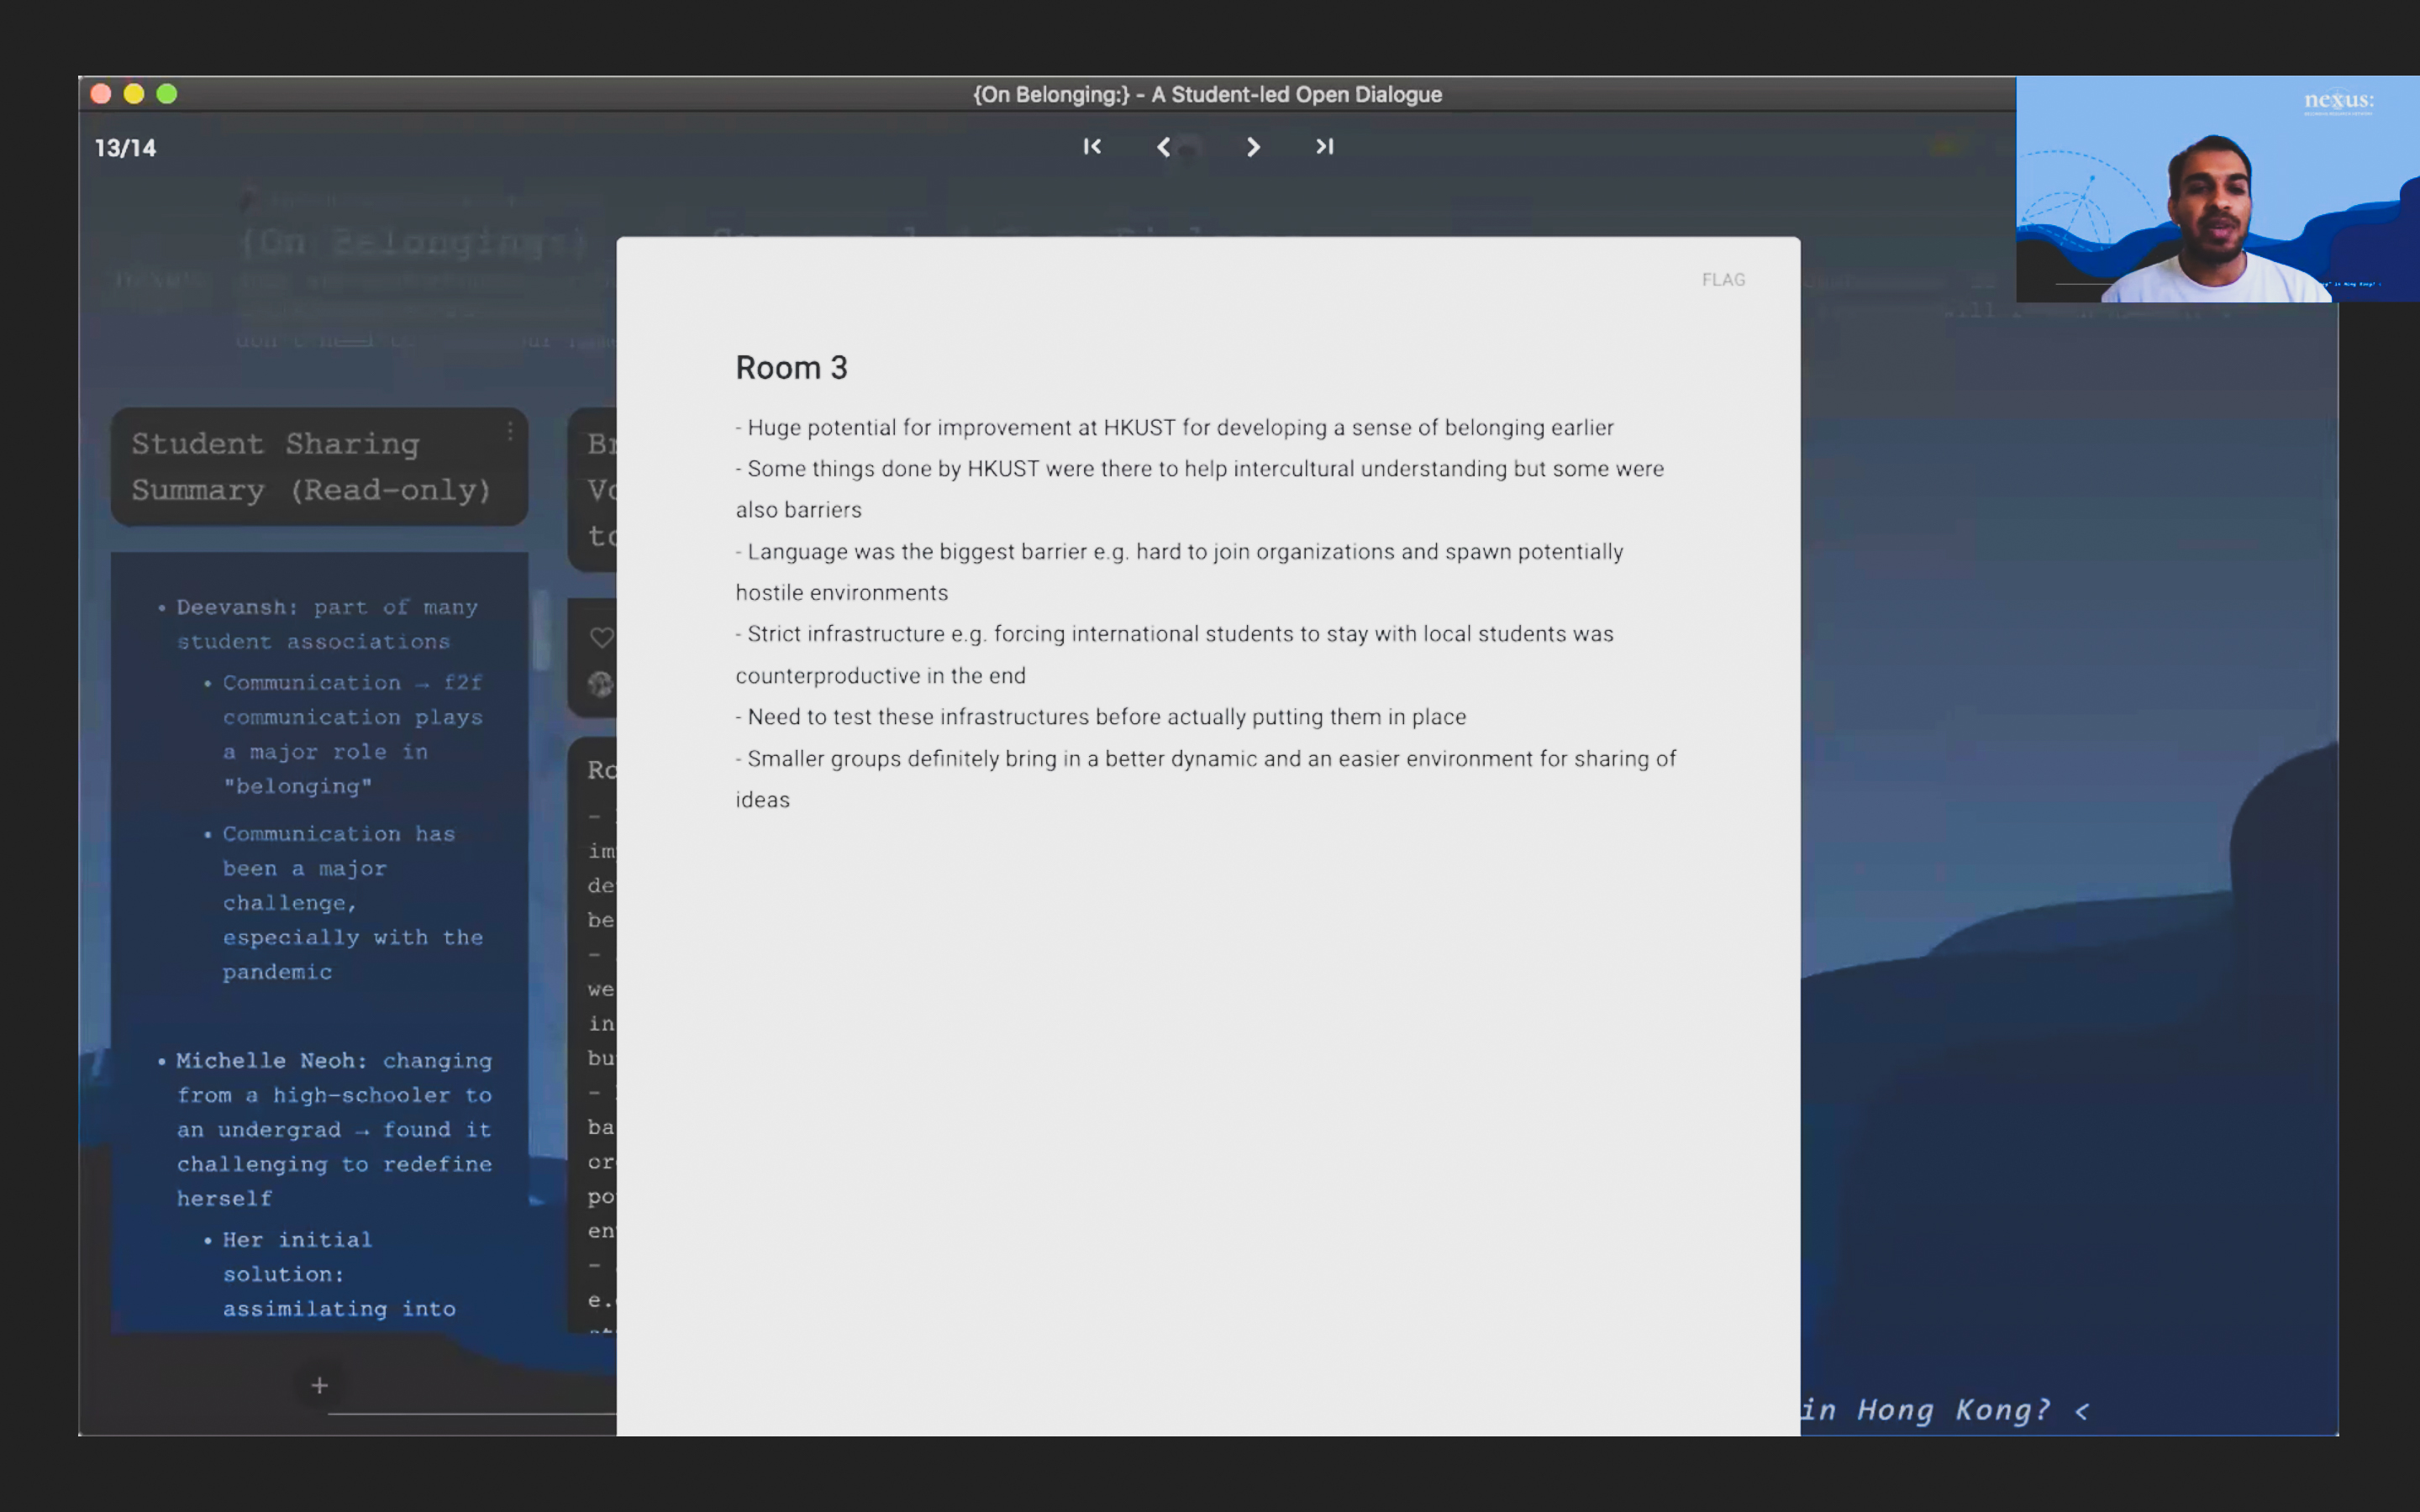2420x1512 pixels.
Task: Open Student Sharing Summary column options menu
Action: 510,431
